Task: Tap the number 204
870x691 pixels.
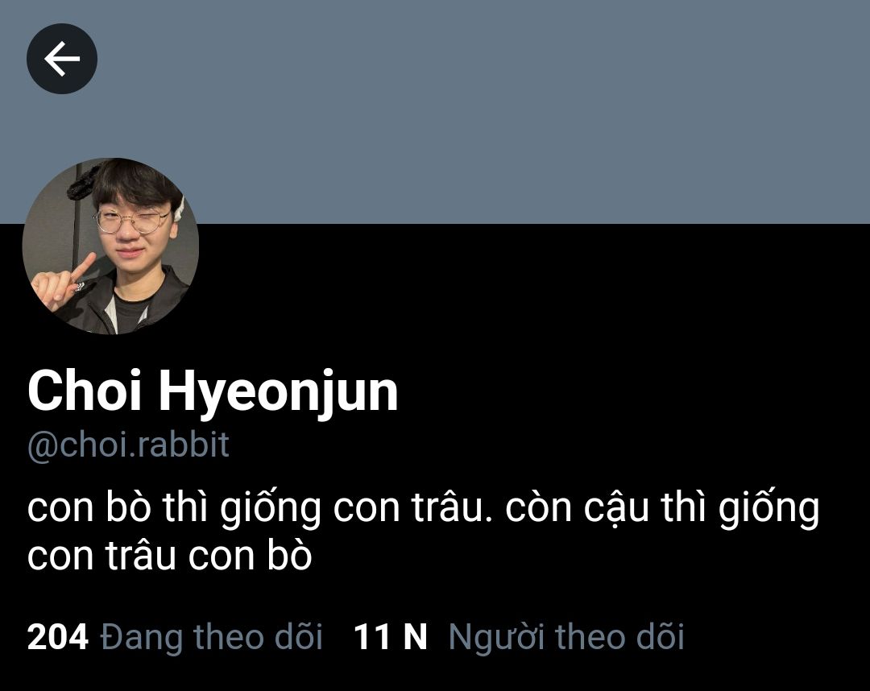Action: tap(58, 637)
